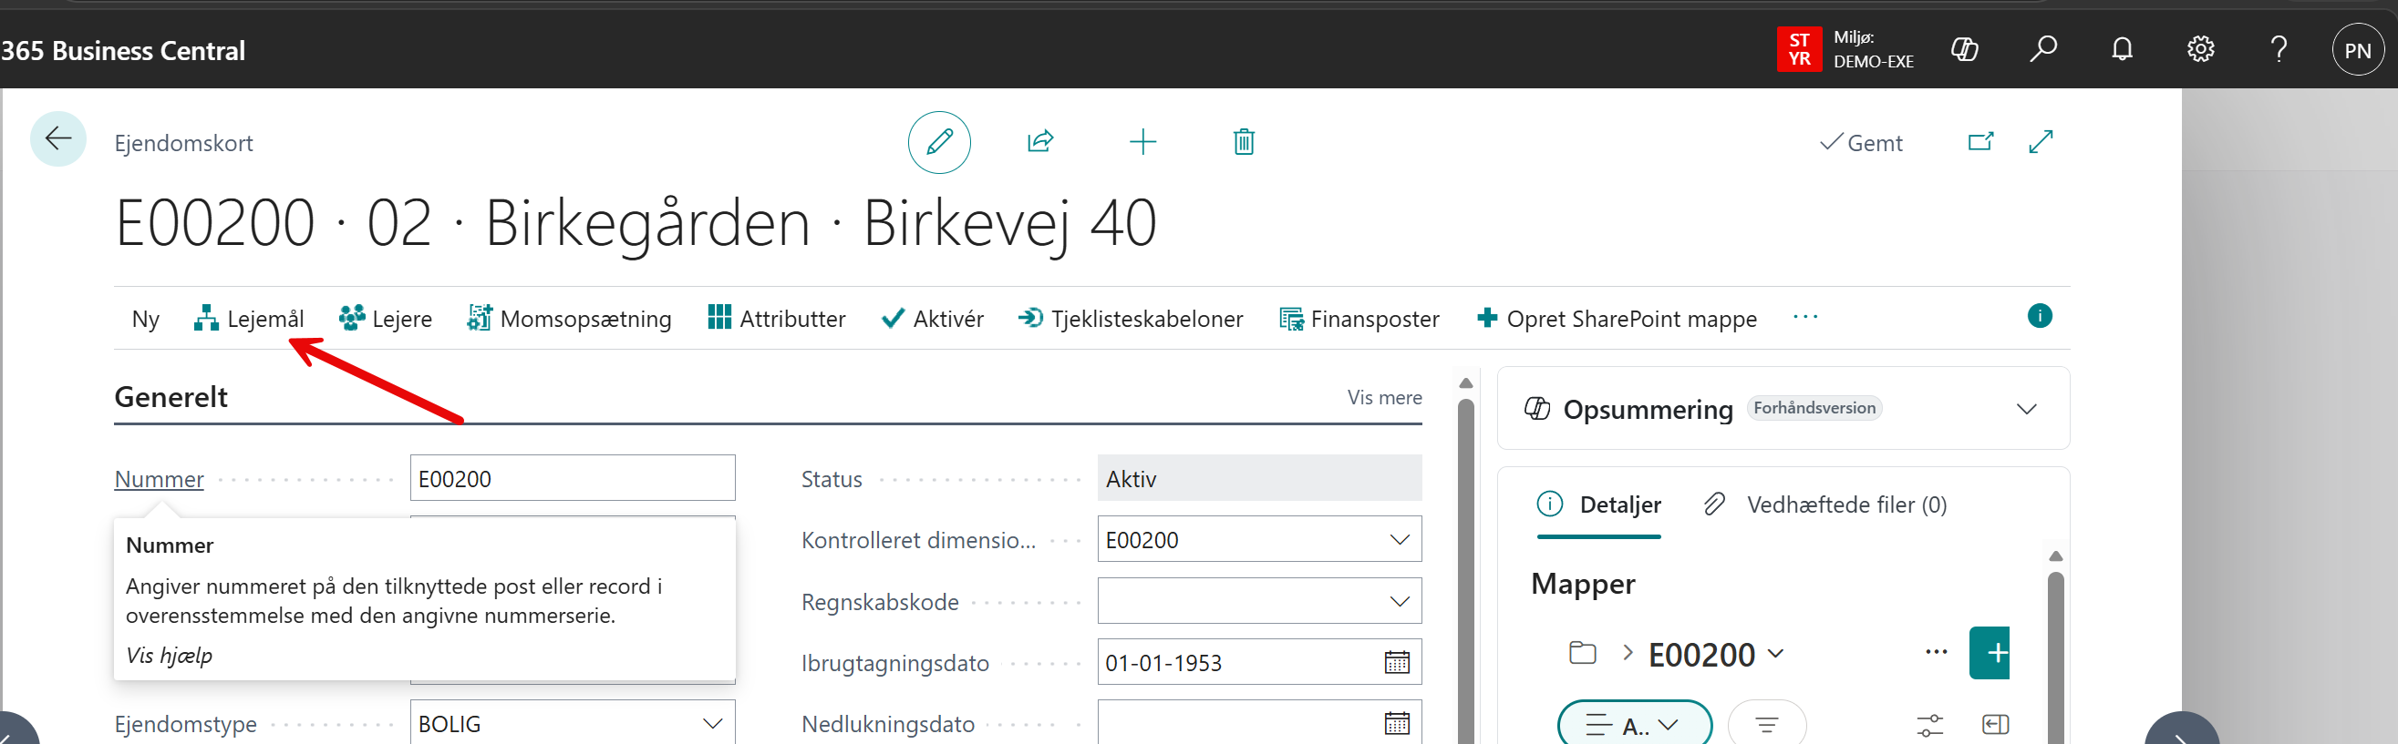The image size is (2398, 744).
Task: Open Lejere from the action bar
Action: coord(386,319)
